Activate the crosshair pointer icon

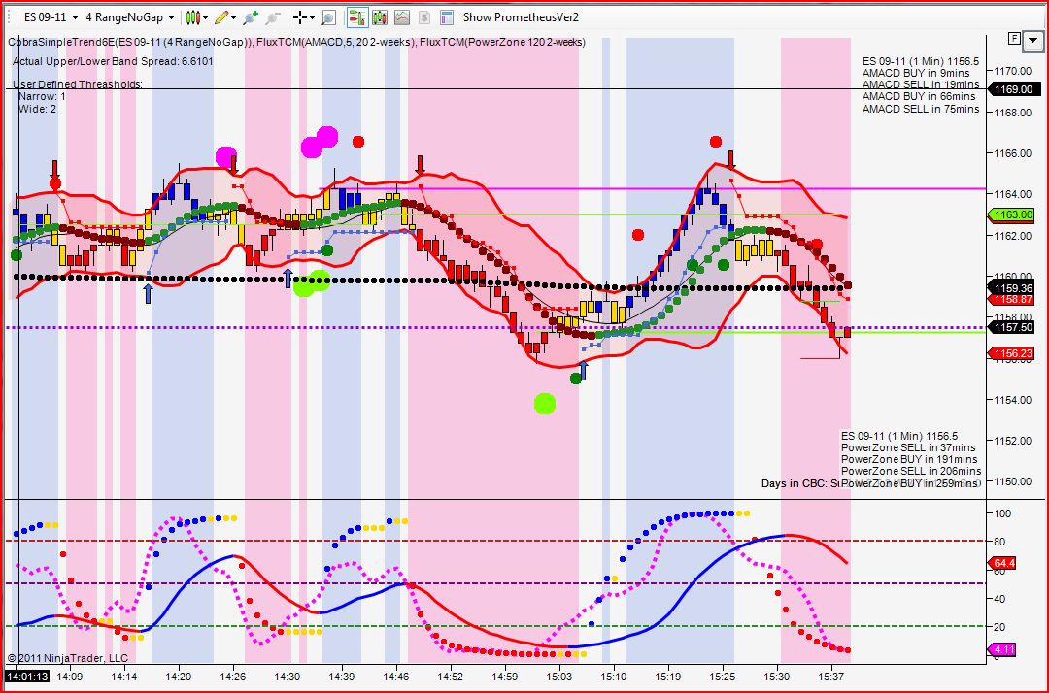(x=300, y=18)
